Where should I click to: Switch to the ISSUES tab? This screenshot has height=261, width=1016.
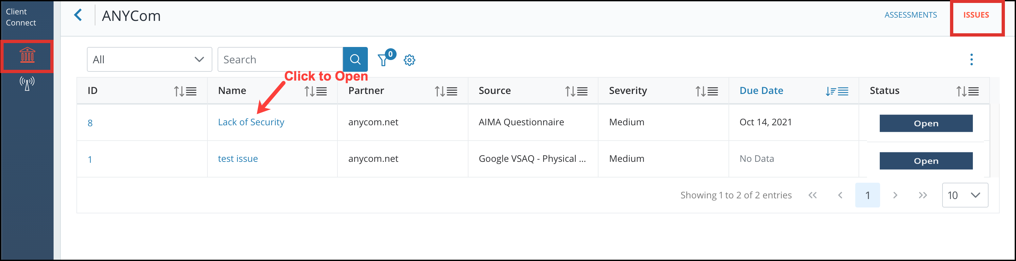[x=976, y=15]
